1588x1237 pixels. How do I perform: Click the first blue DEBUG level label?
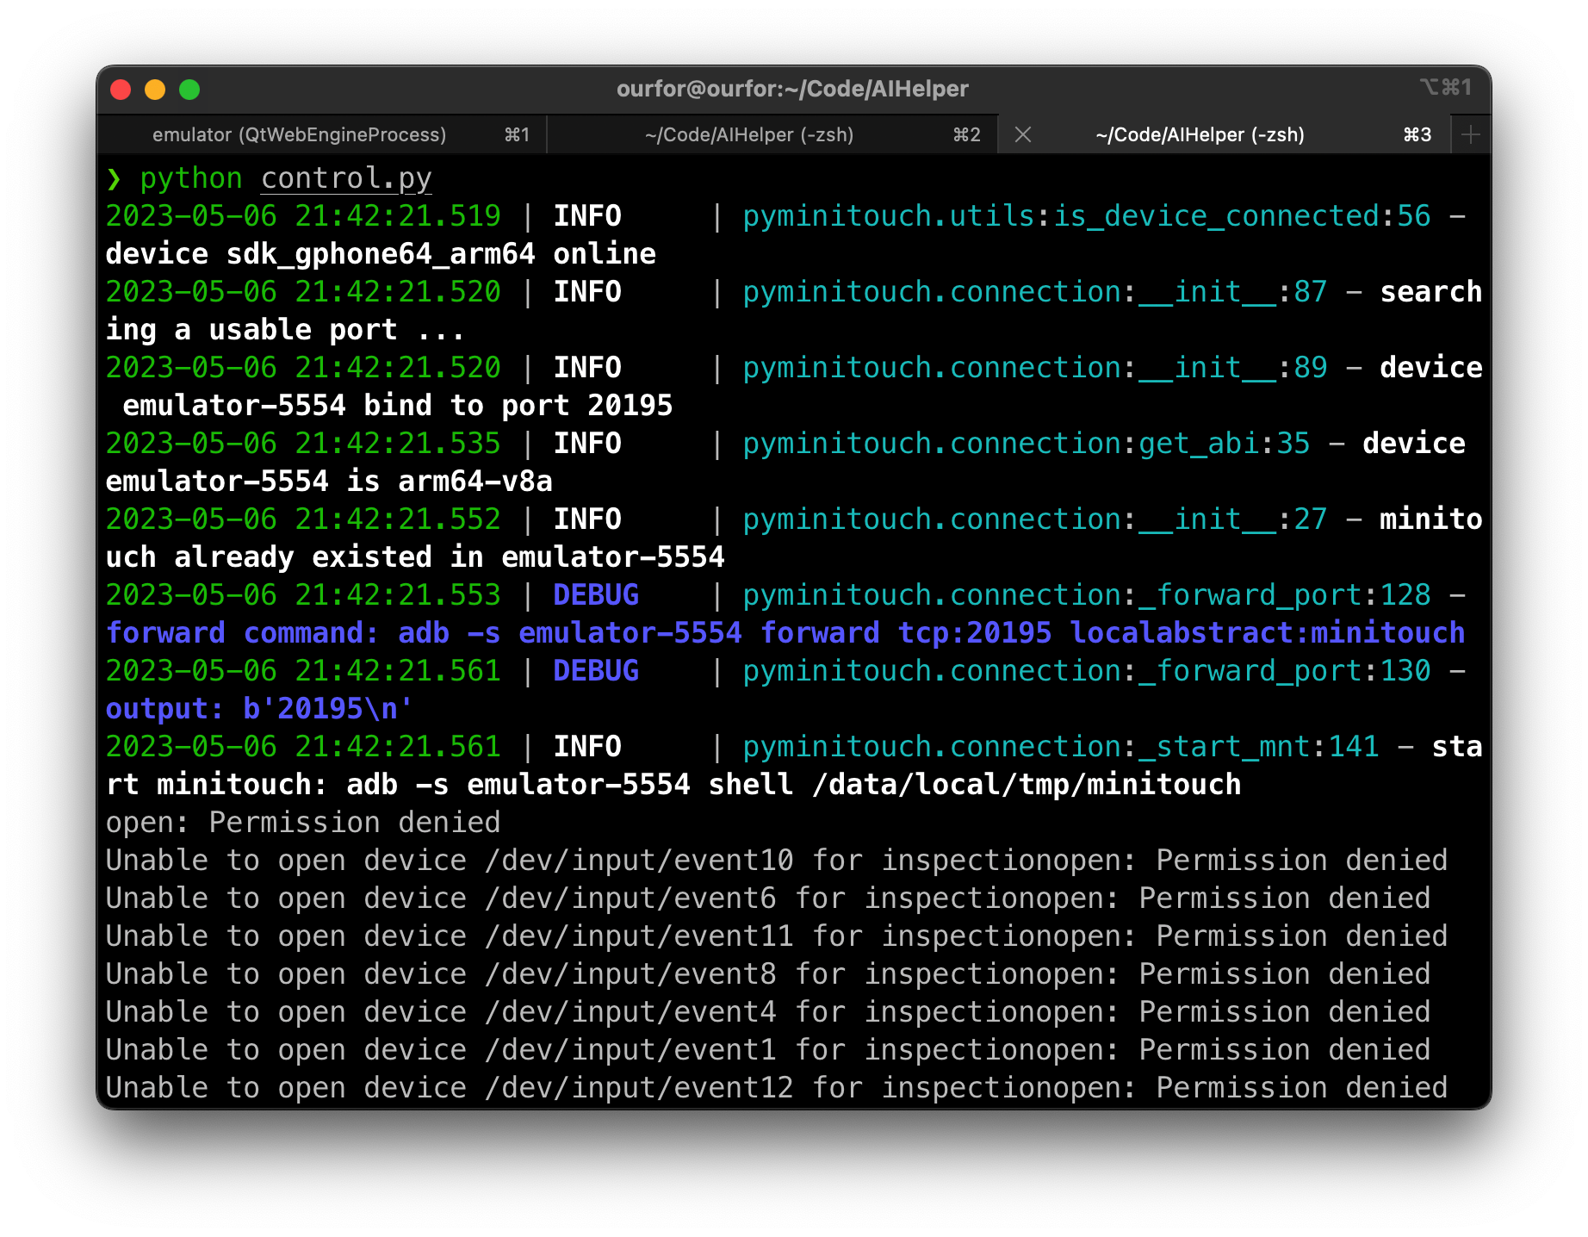pos(596,595)
